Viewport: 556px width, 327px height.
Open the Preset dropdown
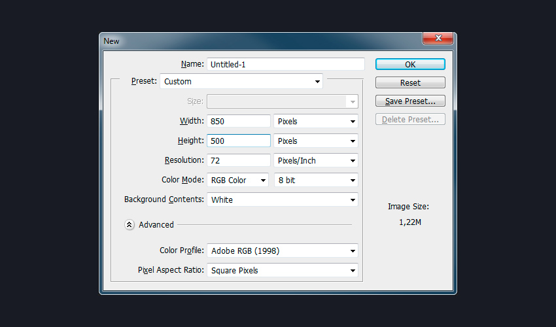tap(241, 82)
